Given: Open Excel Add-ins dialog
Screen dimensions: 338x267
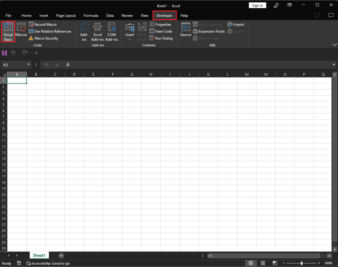Looking at the screenshot, I should (x=97, y=32).
